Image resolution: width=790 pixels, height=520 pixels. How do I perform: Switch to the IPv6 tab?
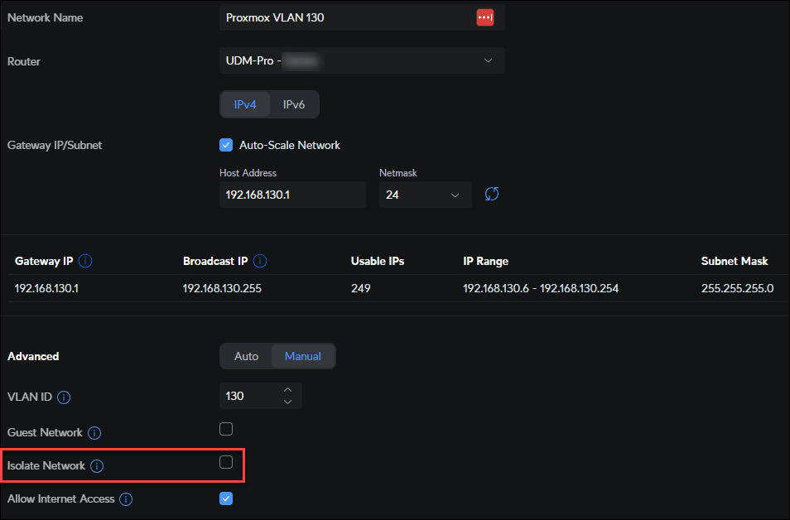point(296,104)
